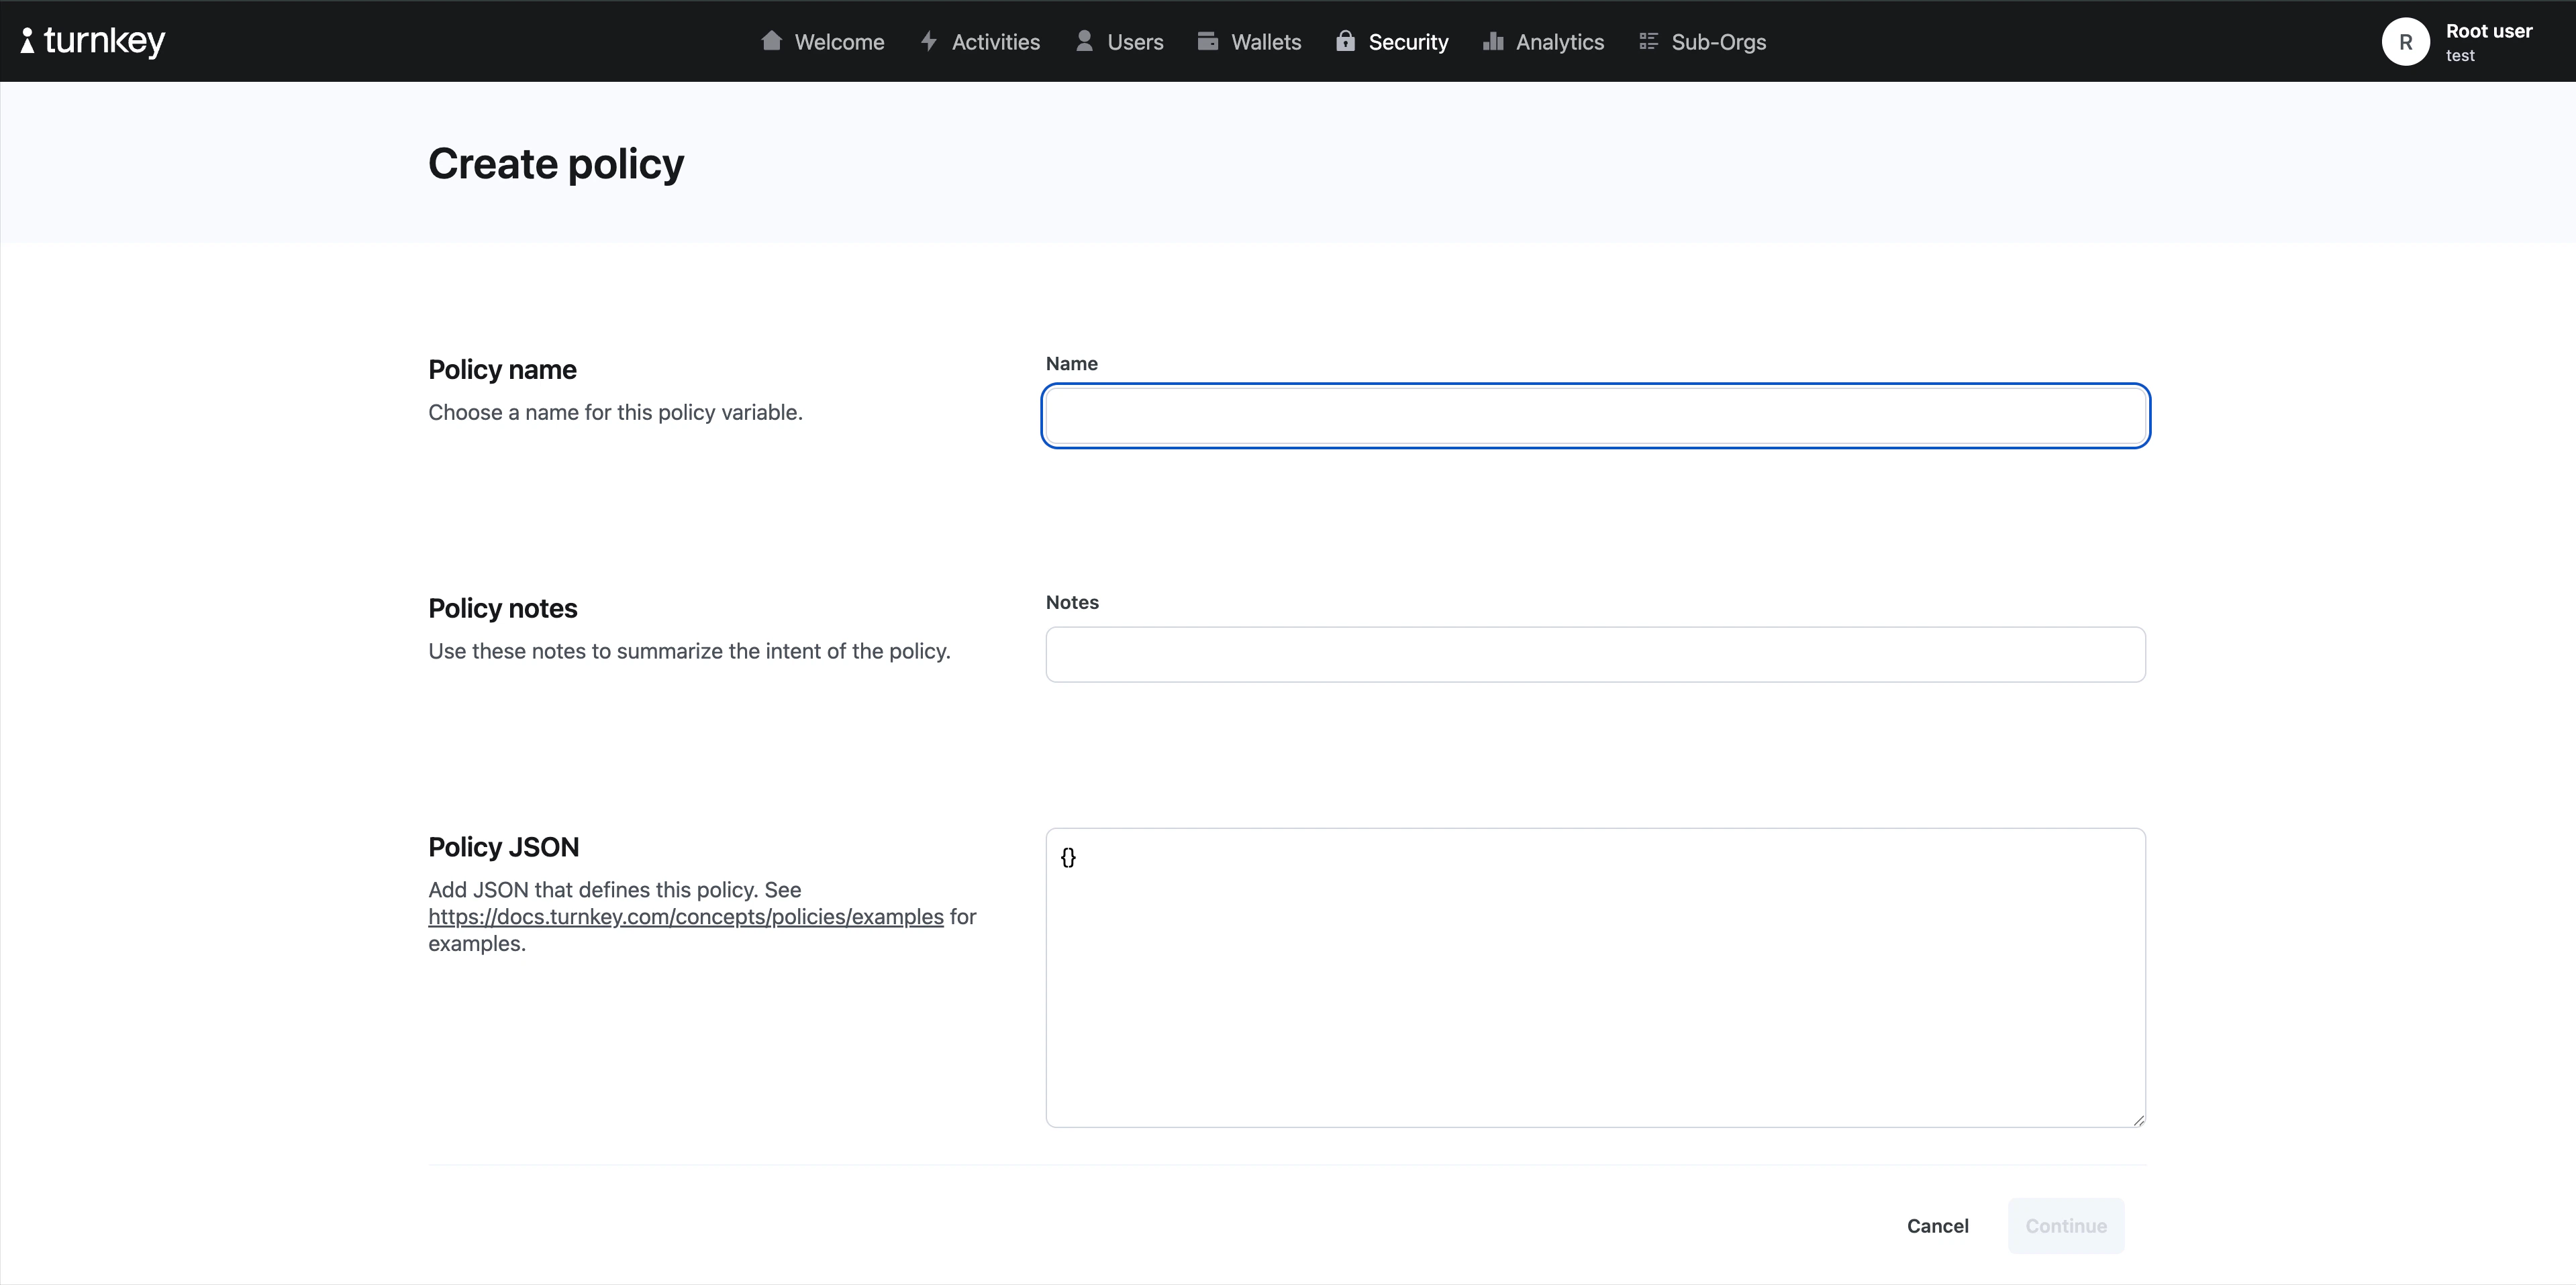Viewport: 2576px width, 1285px height.
Task: Open the docs.turnkey.com policy examples link
Action: coord(685,917)
